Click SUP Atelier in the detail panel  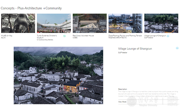click(123, 52)
